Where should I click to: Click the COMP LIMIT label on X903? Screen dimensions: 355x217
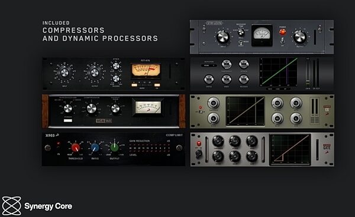point(174,135)
